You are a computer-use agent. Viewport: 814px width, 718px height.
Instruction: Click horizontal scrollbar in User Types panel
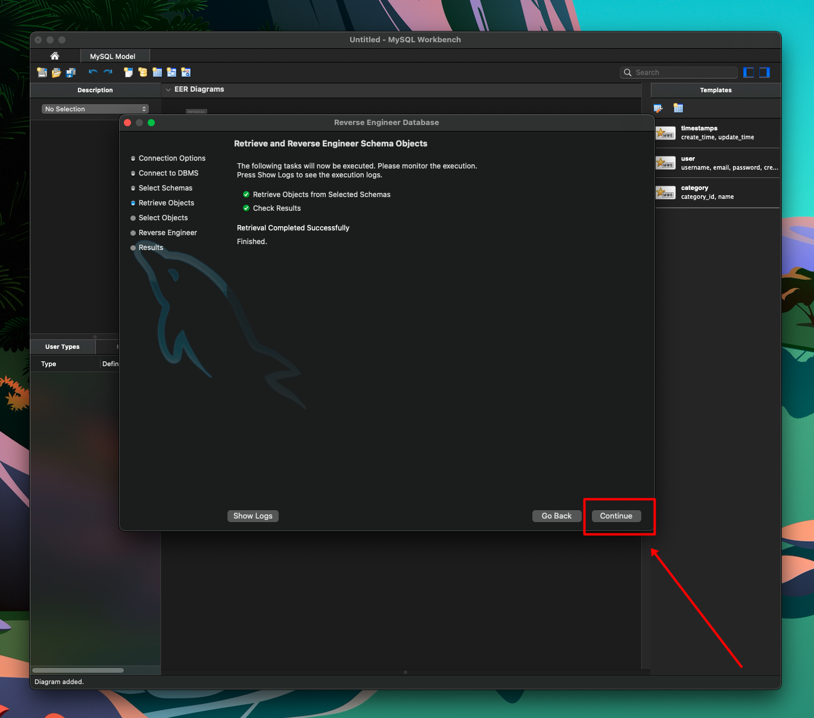coord(78,670)
